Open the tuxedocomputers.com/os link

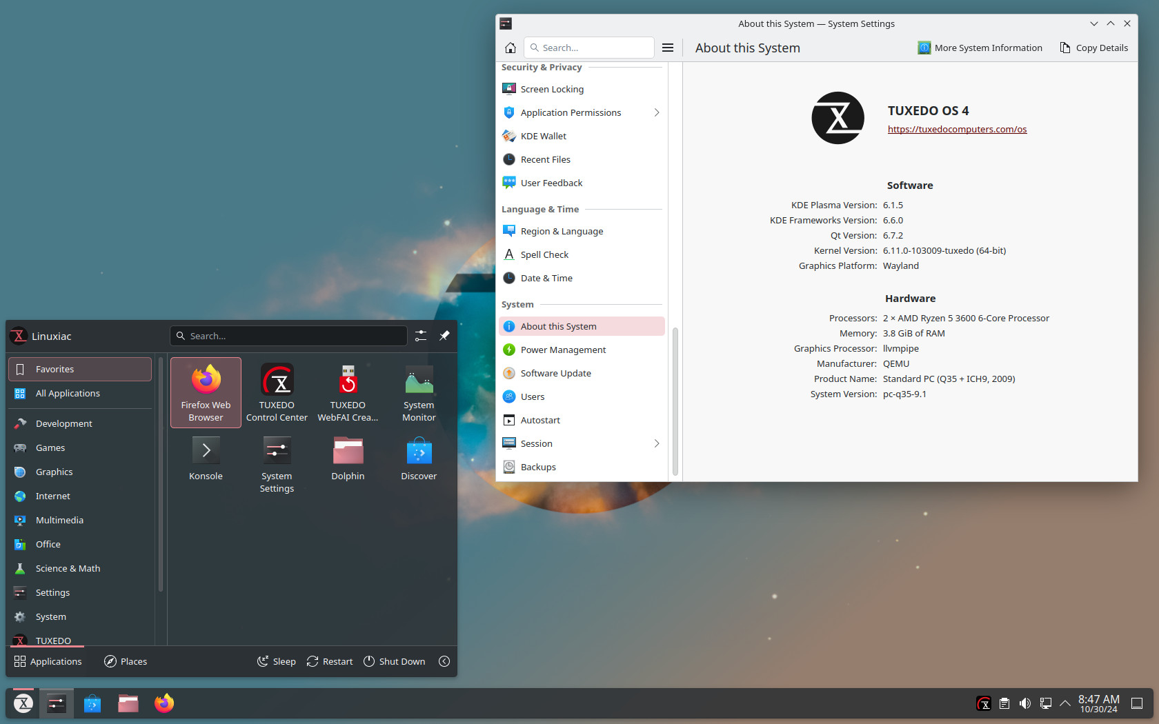click(957, 129)
